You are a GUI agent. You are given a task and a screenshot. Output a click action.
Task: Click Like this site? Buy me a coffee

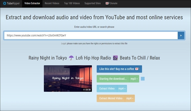[x=119, y=69]
